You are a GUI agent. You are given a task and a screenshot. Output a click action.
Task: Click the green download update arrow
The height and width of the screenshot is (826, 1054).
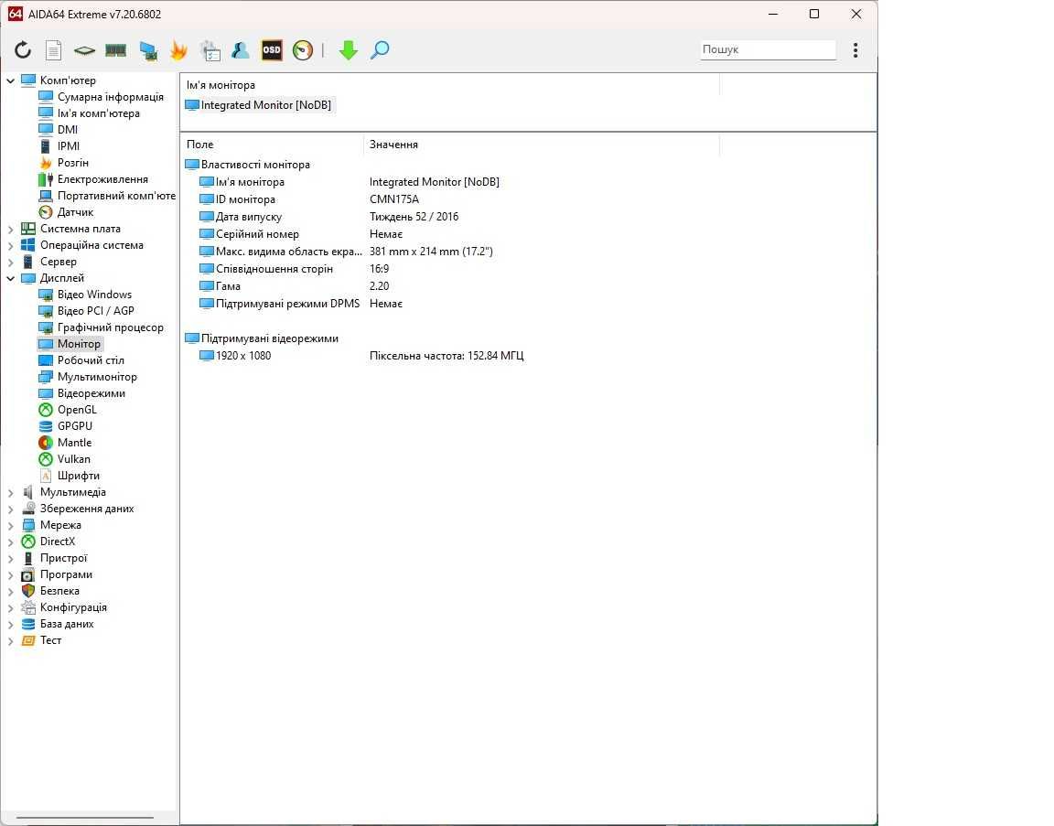pyautogui.click(x=349, y=49)
